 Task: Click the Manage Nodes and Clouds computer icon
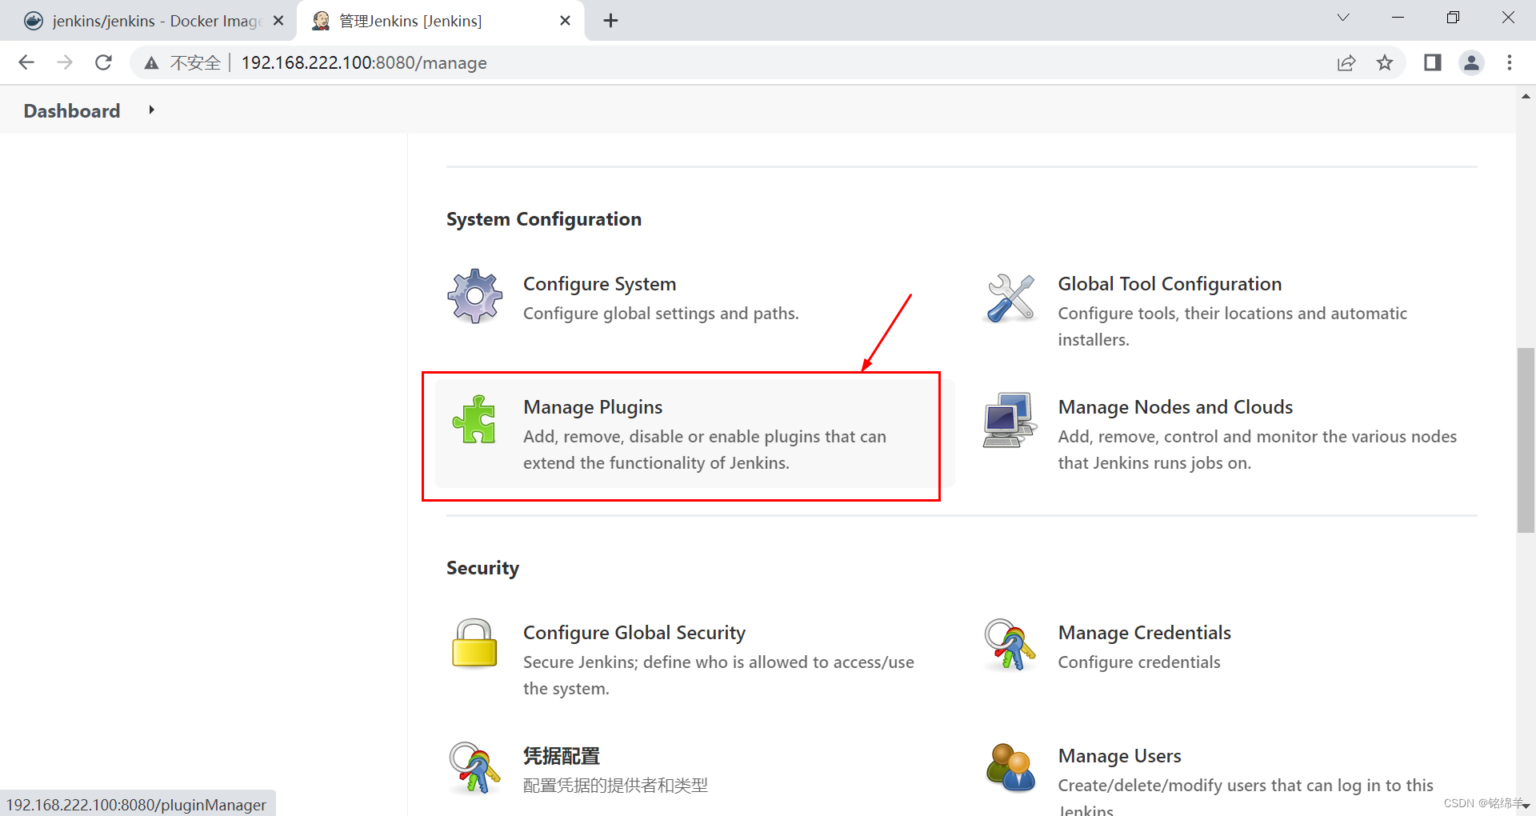(x=1010, y=419)
